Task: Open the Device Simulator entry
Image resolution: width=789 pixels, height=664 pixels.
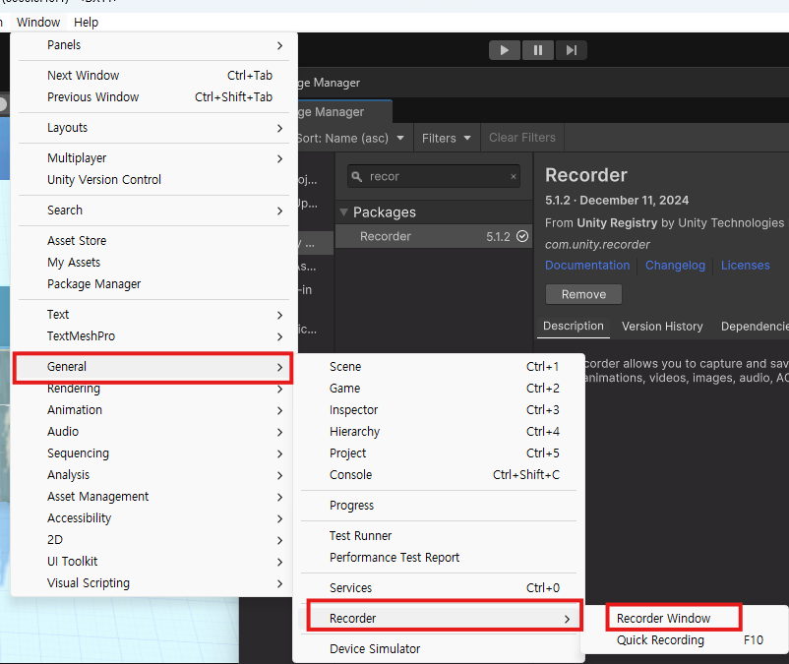Action: 438,649
